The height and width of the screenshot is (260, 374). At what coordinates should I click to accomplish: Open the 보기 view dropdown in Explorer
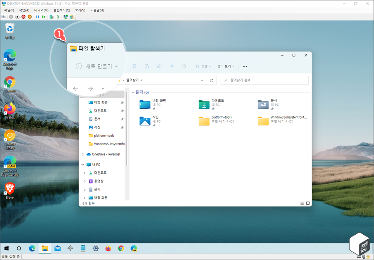[x=226, y=66]
